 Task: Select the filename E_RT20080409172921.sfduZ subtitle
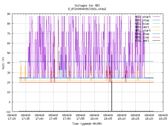[x=87, y=9]
